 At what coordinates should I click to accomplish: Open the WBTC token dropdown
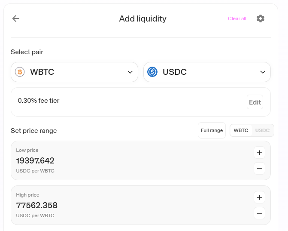(x=74, y=72)
